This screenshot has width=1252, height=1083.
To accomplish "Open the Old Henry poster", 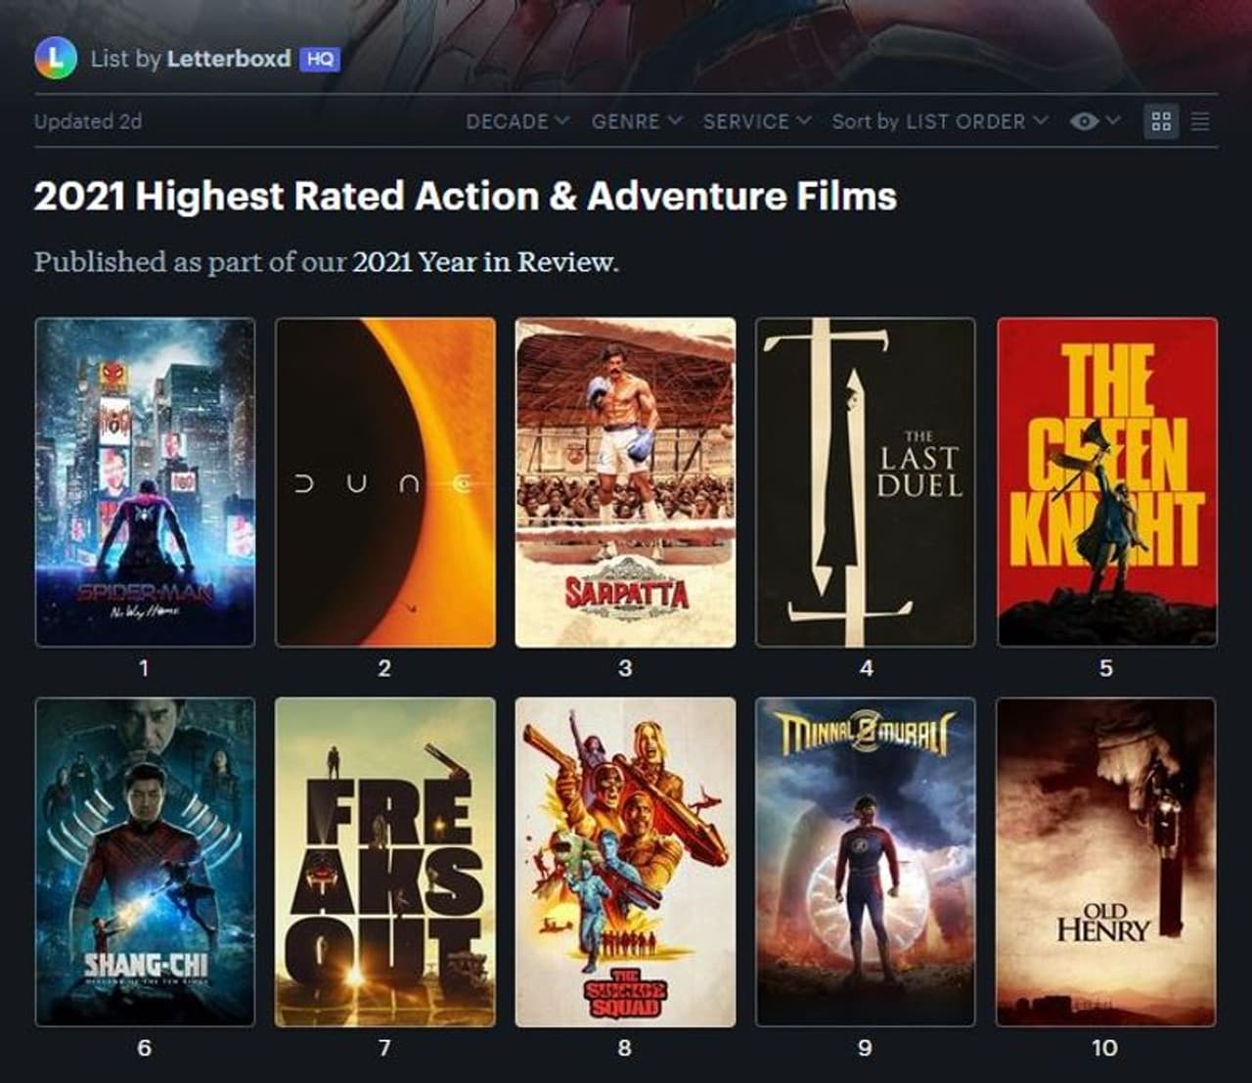I will tap(1106, 861).
